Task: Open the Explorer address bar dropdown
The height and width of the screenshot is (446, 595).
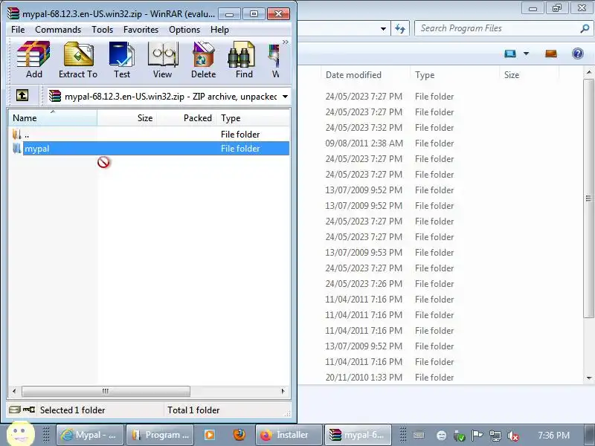Action: 383,29
